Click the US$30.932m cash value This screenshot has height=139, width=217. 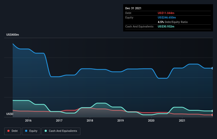[166, 26]
